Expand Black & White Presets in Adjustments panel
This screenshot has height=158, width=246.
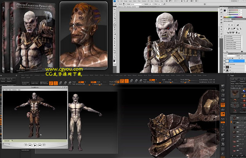[x=232, y=44]
